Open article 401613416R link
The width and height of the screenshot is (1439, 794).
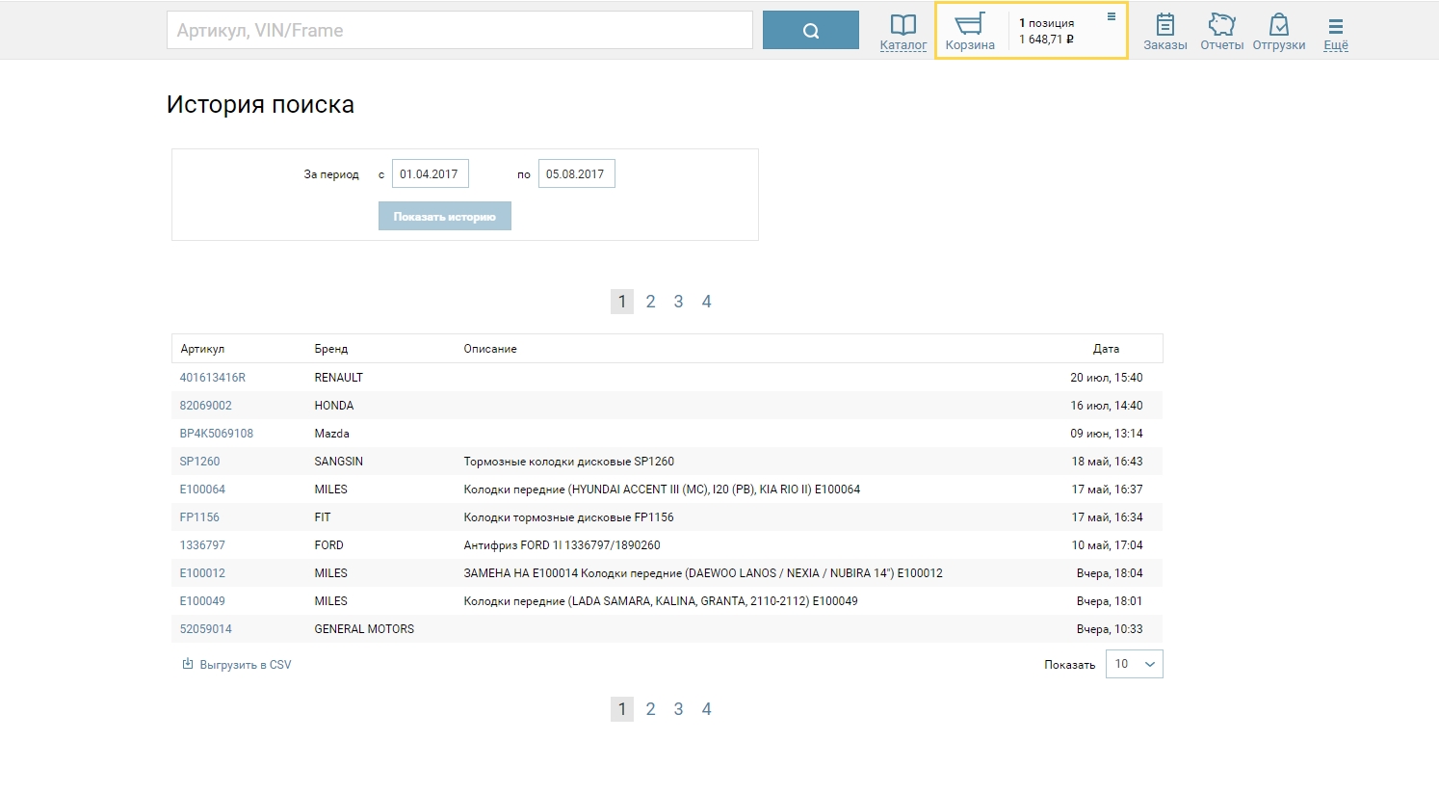coord(213,378)
